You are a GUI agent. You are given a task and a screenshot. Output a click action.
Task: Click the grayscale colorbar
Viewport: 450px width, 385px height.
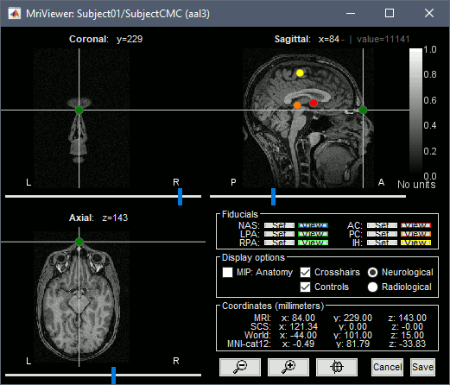pyautogui.click(x=415, y=112)
